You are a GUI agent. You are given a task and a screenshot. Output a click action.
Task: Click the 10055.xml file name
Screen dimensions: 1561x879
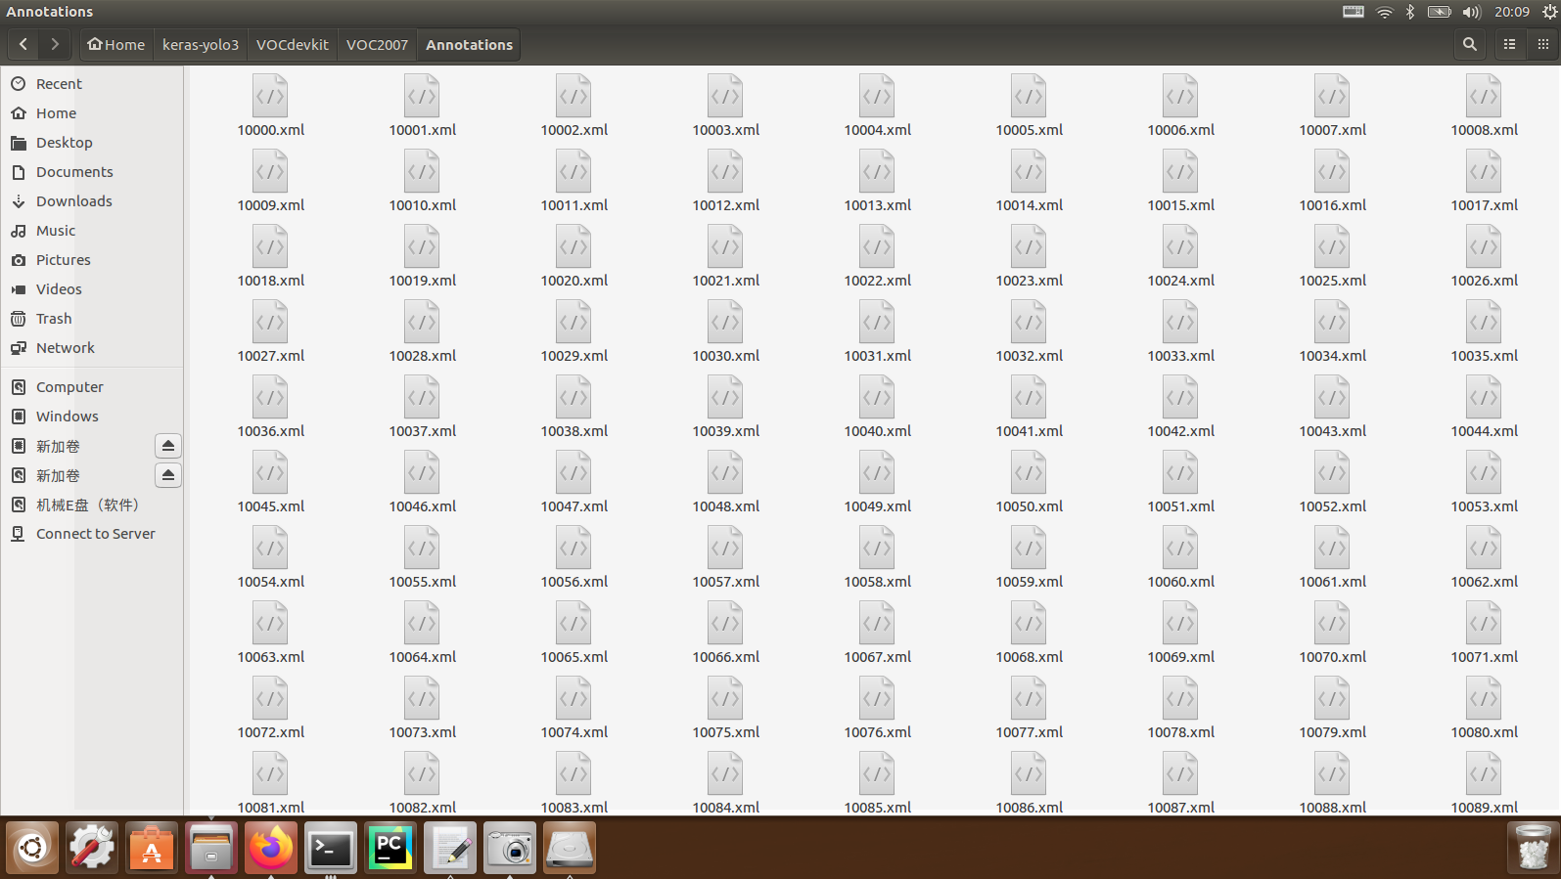coord(423,582)
